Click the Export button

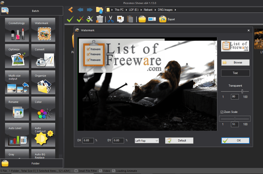click(167, 19)
